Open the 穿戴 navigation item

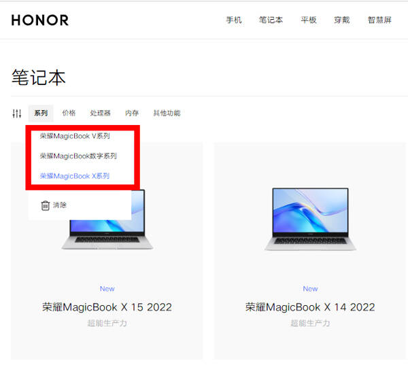tap(342, 20)
